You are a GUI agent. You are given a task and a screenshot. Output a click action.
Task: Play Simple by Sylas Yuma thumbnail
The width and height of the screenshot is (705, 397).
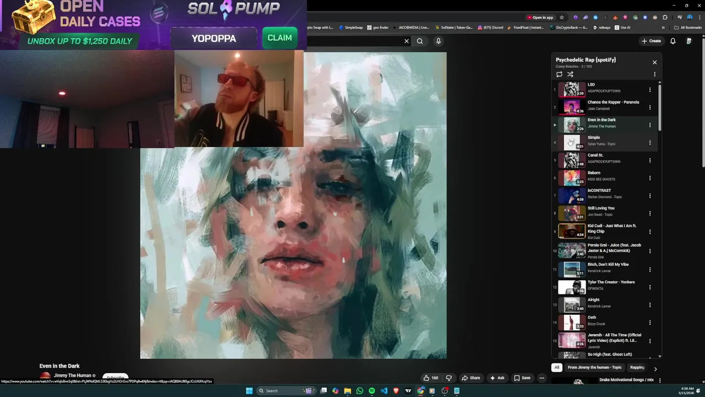point(572,142)
